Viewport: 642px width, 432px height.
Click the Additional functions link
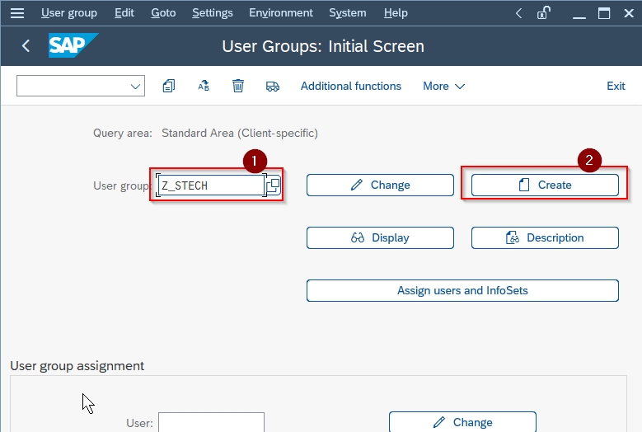351,86
